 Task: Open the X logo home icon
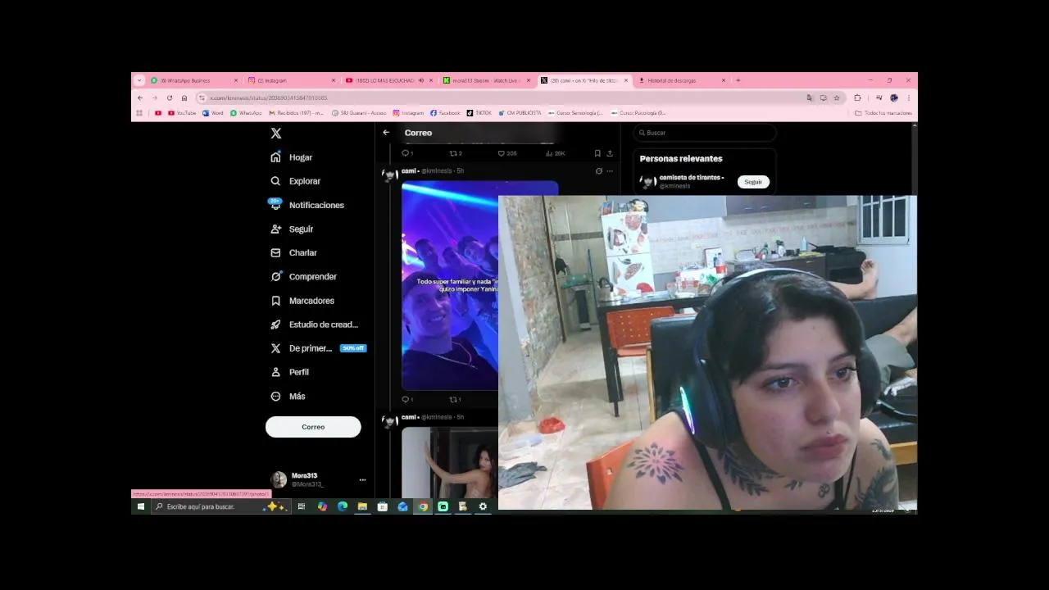tap(276, 133)
